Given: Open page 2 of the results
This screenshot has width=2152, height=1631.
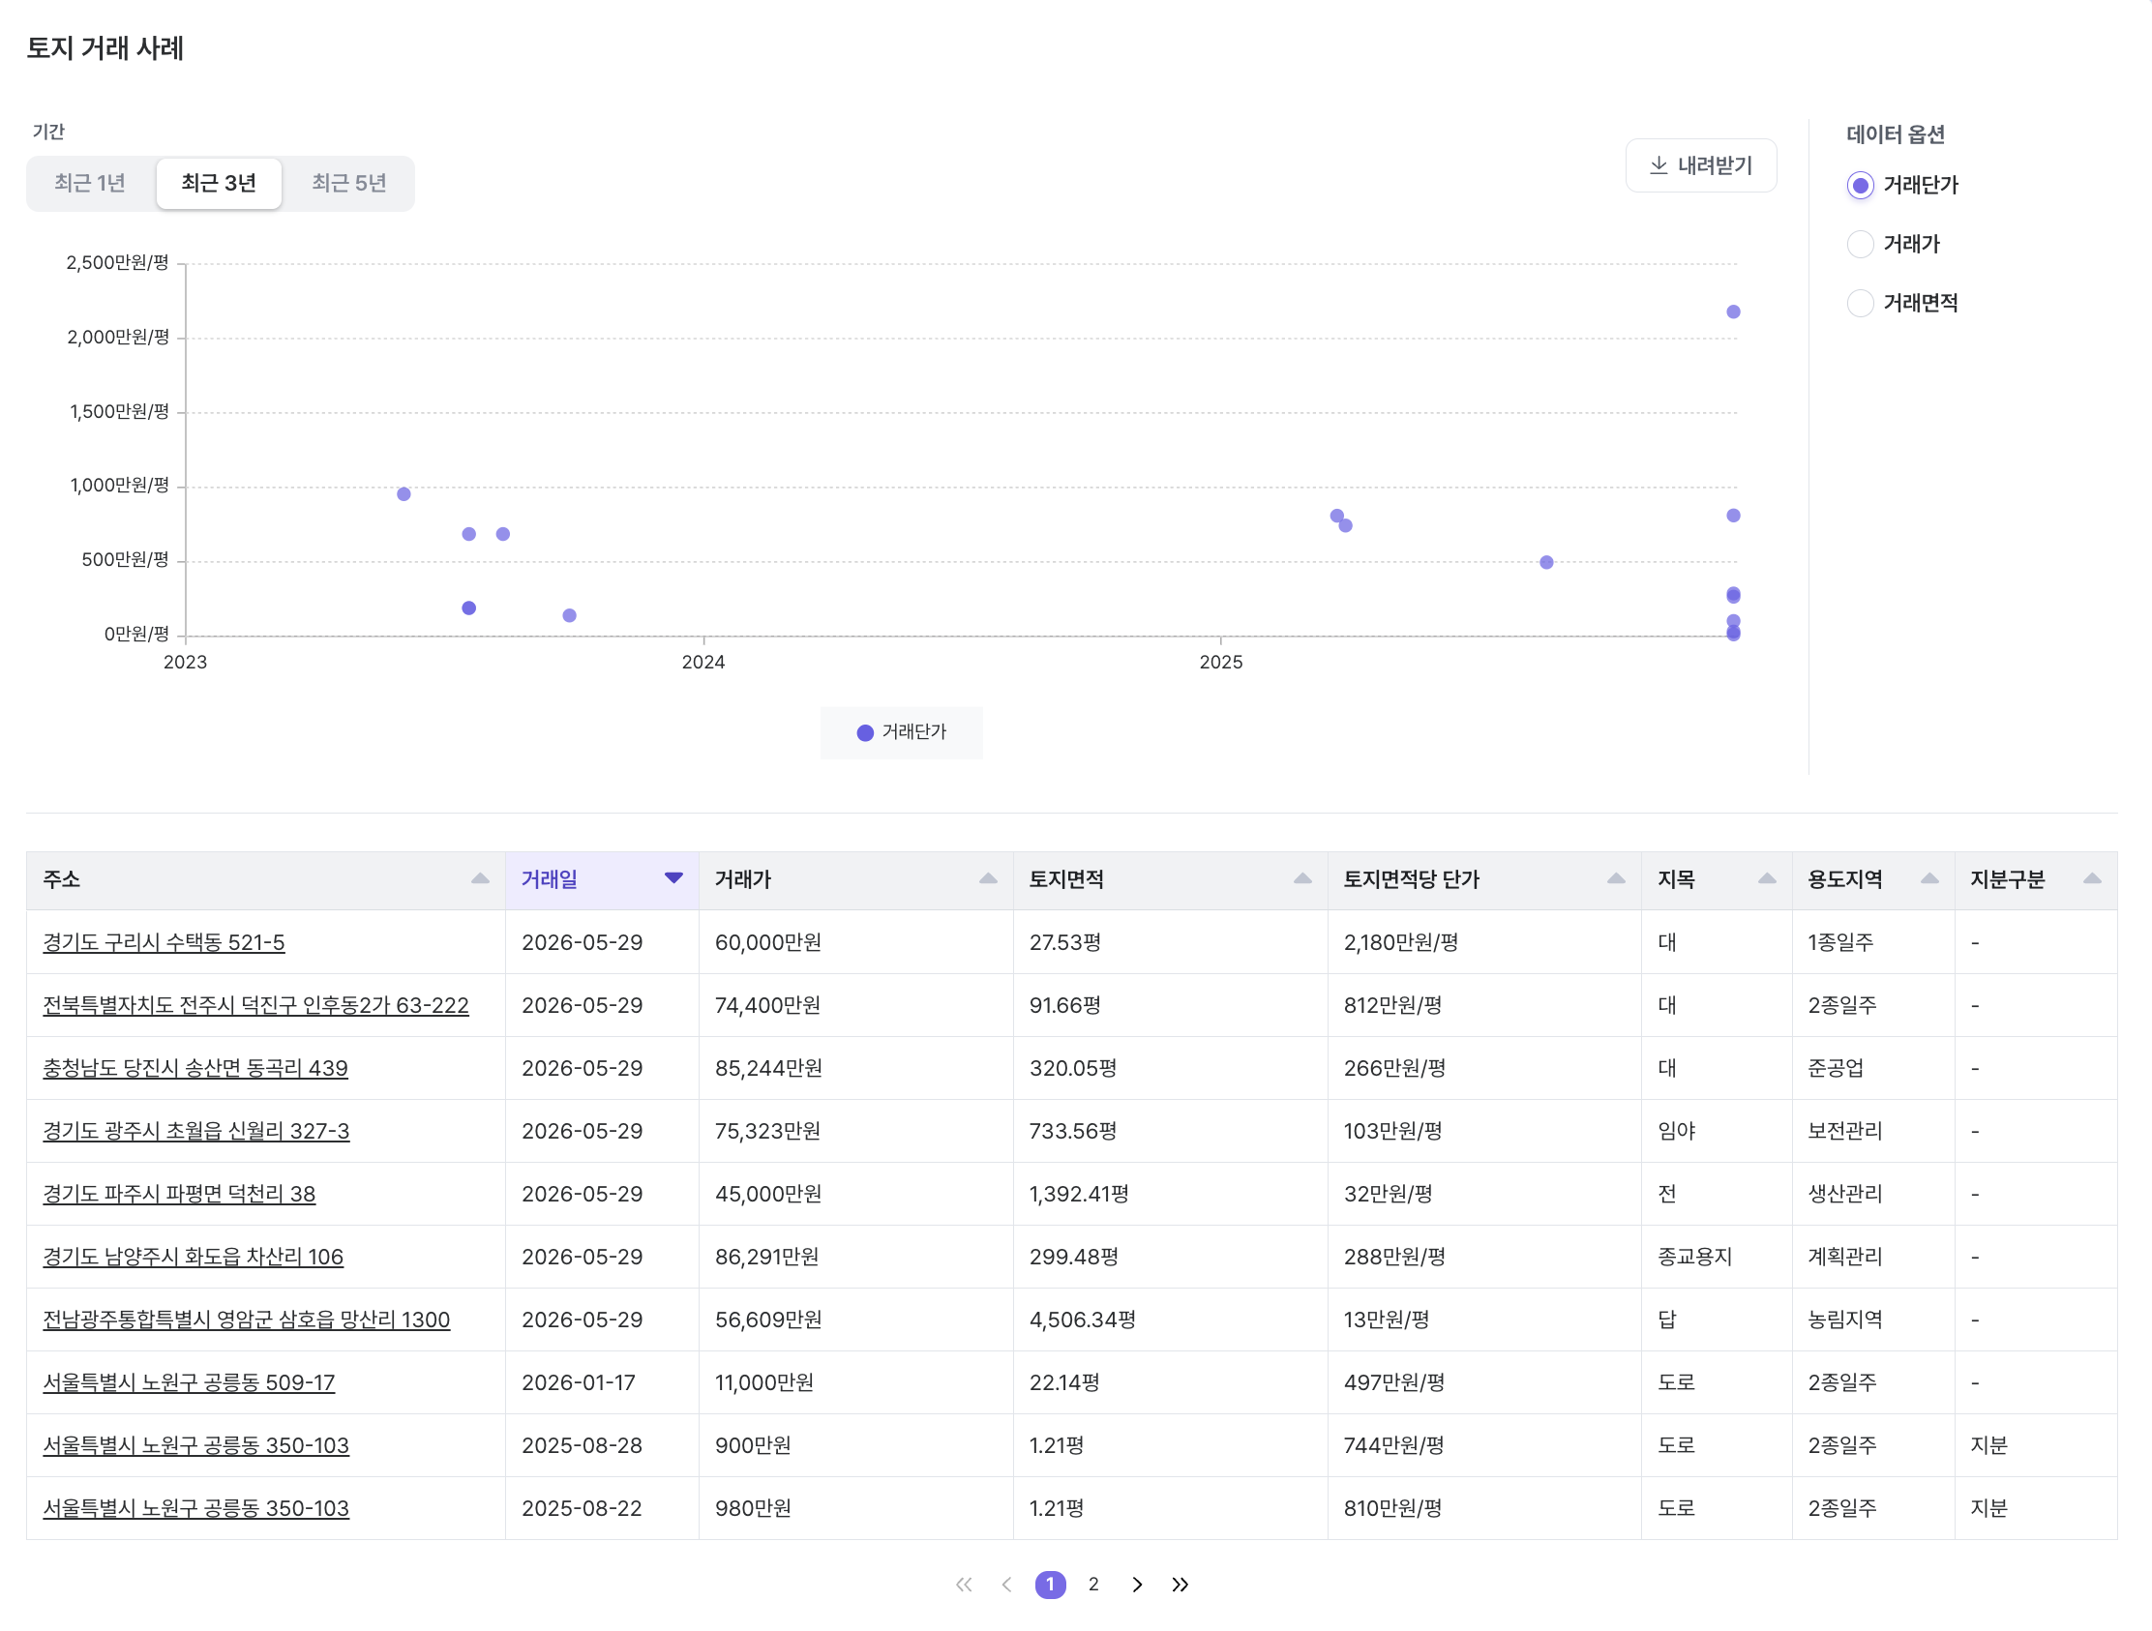Looking at the screenshot, I should pyautogui.click(x=1093, y=1585).
